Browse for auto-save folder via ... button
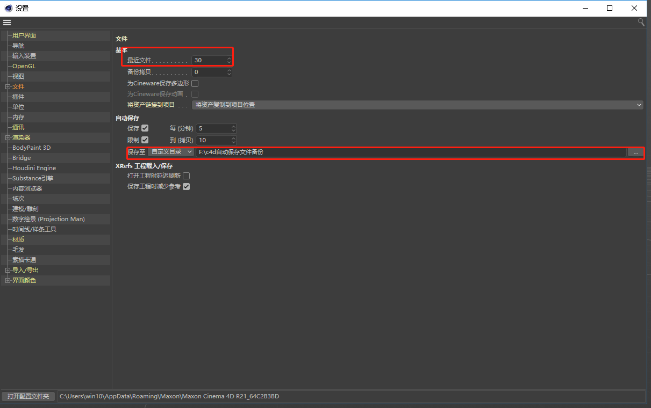The image size is (651, 408). pos(635,152)
